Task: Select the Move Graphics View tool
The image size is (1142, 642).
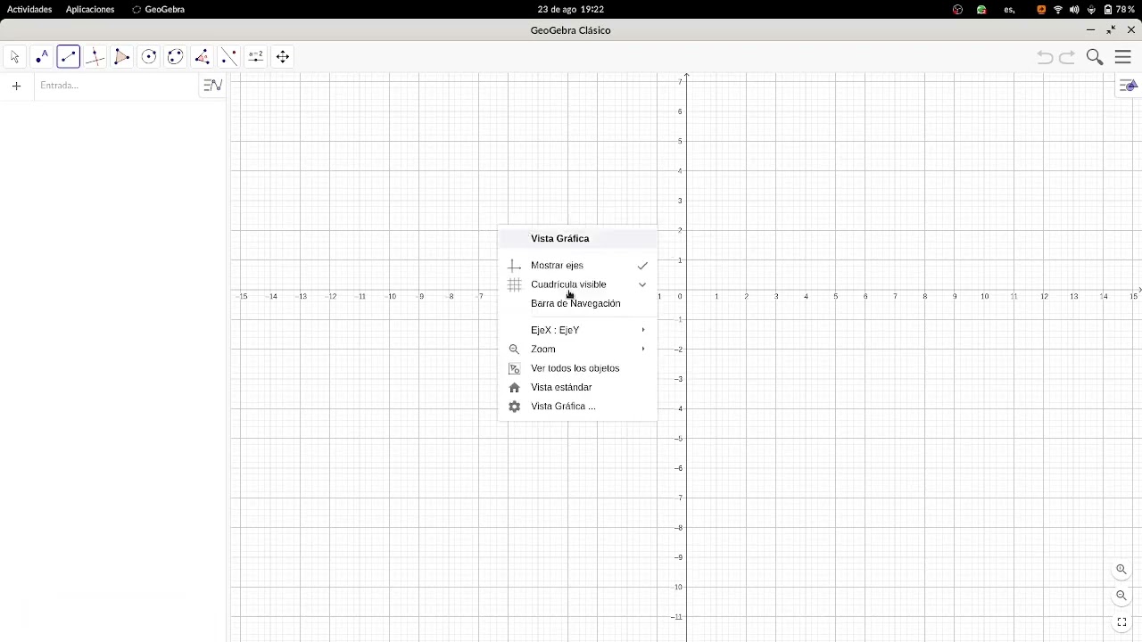Action: tap(283, 57)
